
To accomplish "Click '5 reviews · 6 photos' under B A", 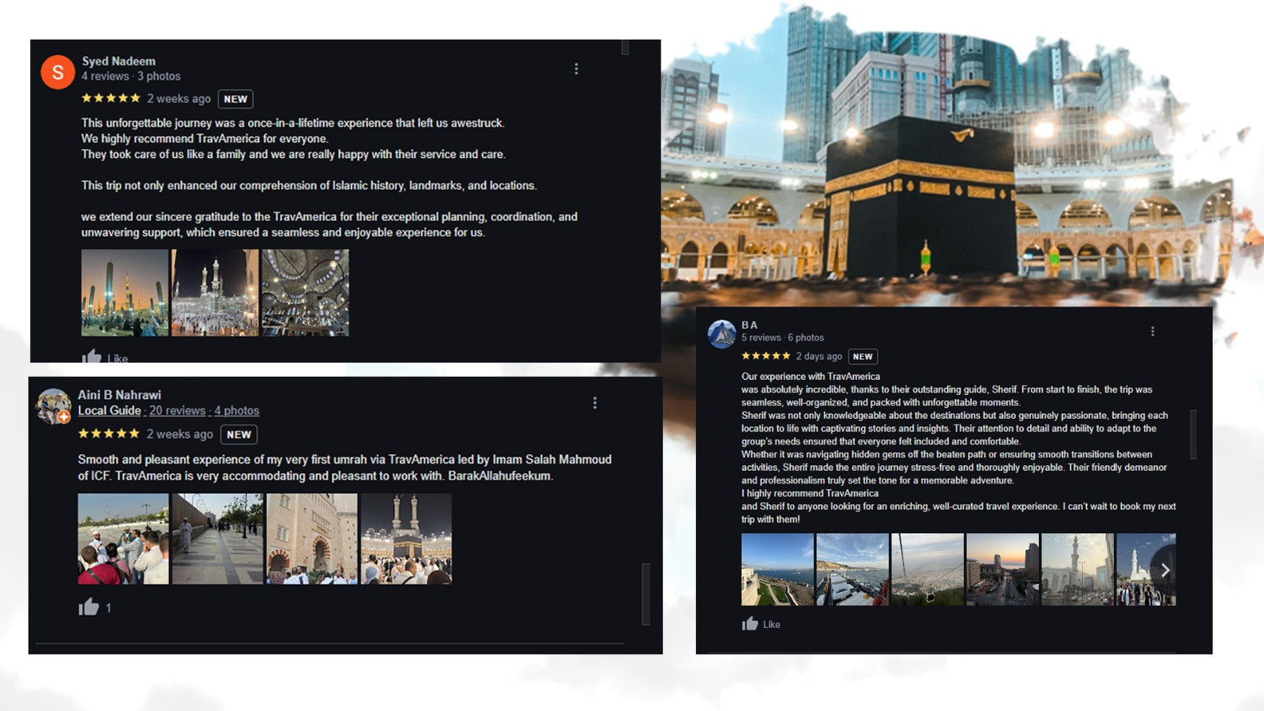I will point(782,337).
